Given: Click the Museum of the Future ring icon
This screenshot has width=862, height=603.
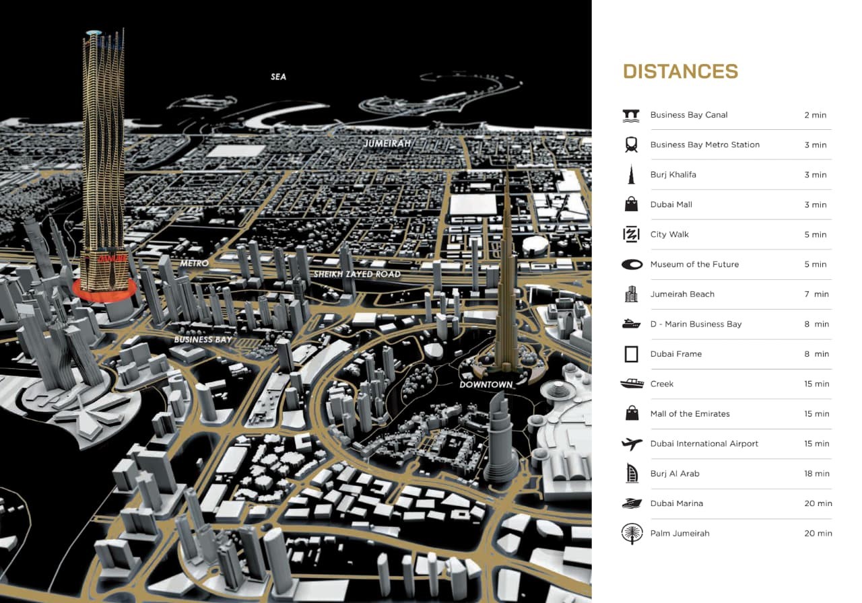Looking at the screenshot, I should click(632, 264).
